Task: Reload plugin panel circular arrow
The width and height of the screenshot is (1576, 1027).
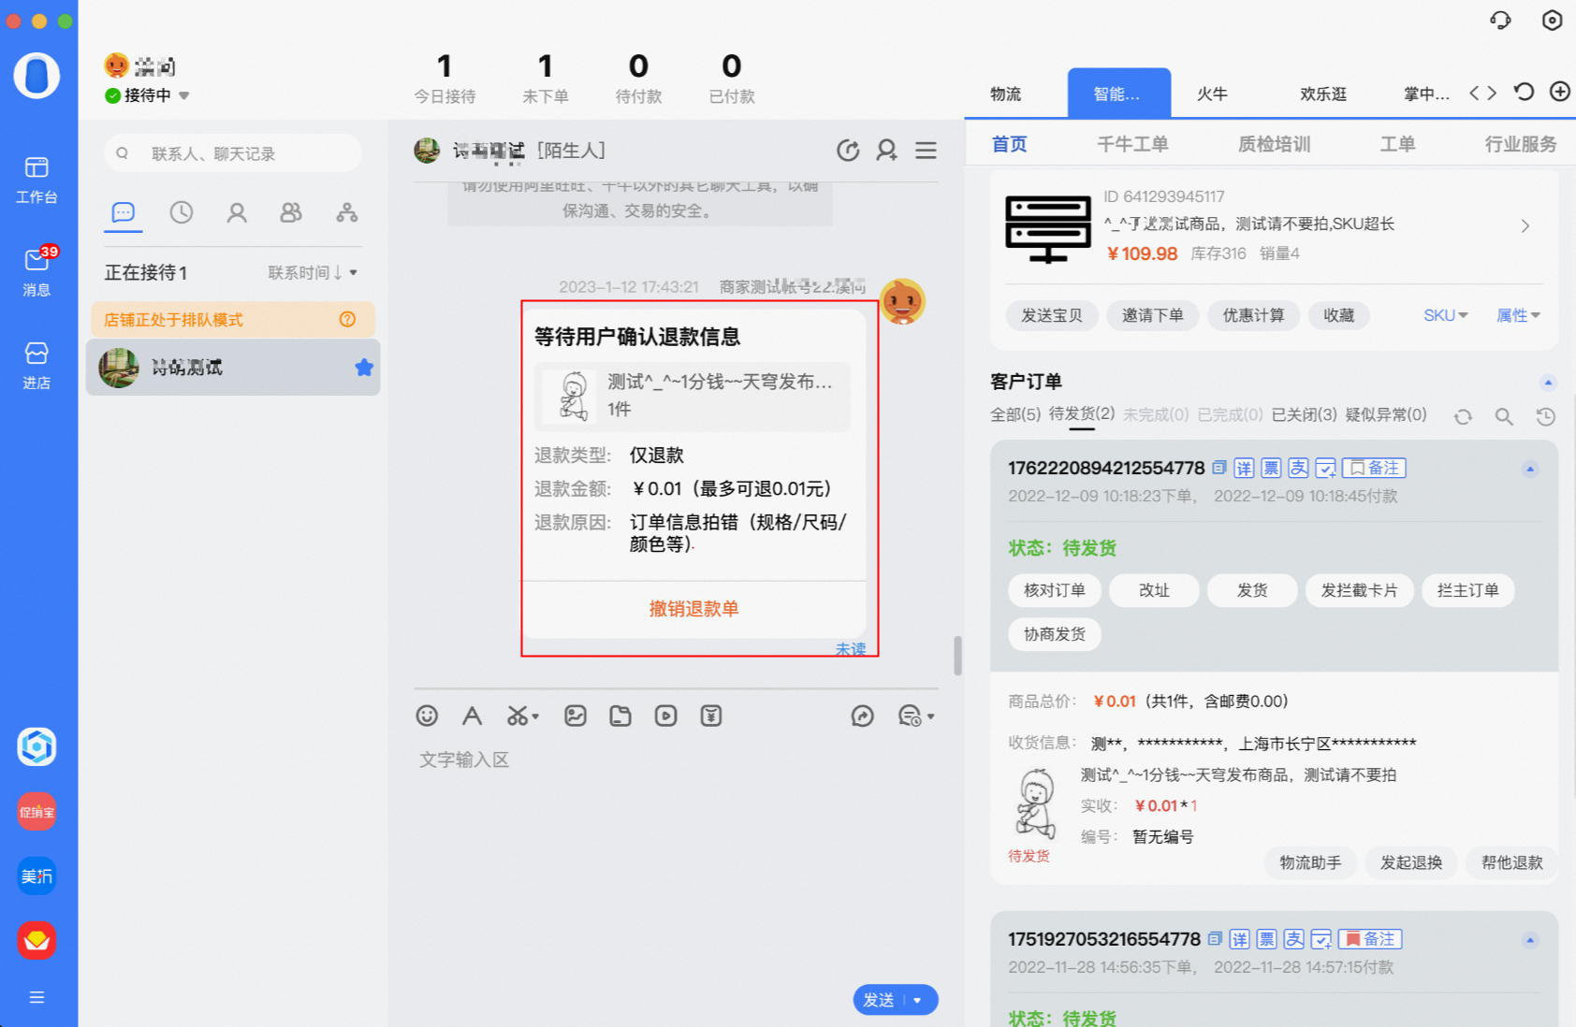Action: tap(1524, 92)
